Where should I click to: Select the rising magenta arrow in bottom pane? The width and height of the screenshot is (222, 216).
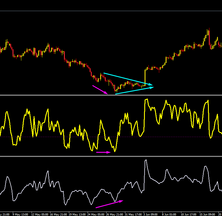tap(110, 204)
